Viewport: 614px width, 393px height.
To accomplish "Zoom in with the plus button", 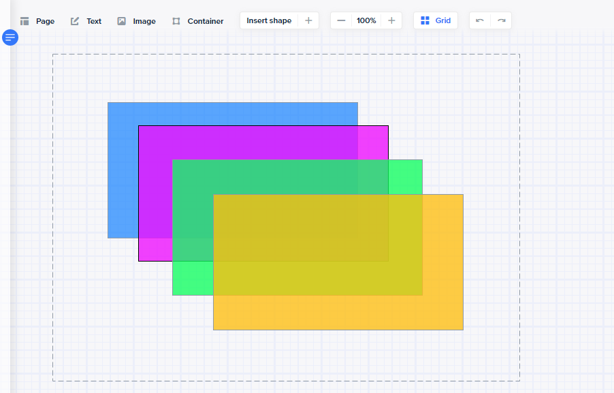I will [391, 20].
